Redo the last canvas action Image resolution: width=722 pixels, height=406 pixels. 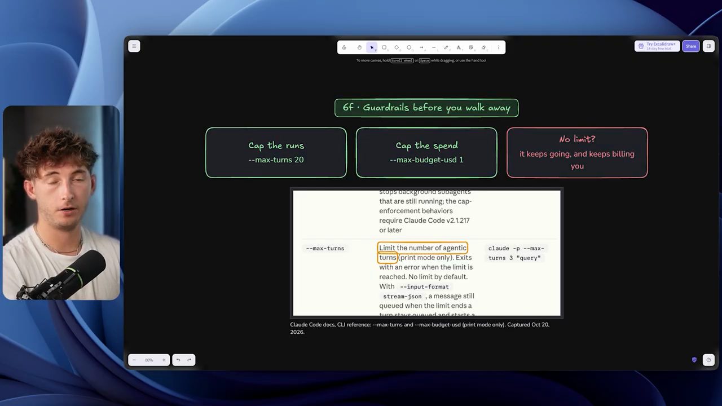(190, 360)
